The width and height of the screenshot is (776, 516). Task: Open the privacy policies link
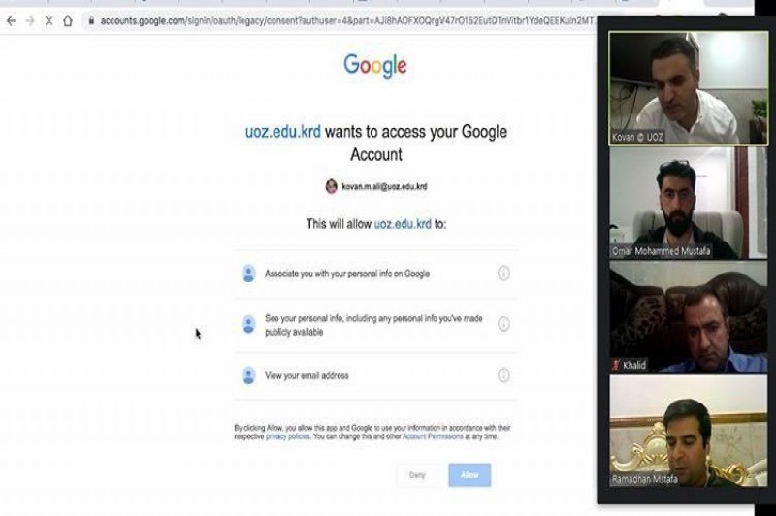(x=287, y=436)
